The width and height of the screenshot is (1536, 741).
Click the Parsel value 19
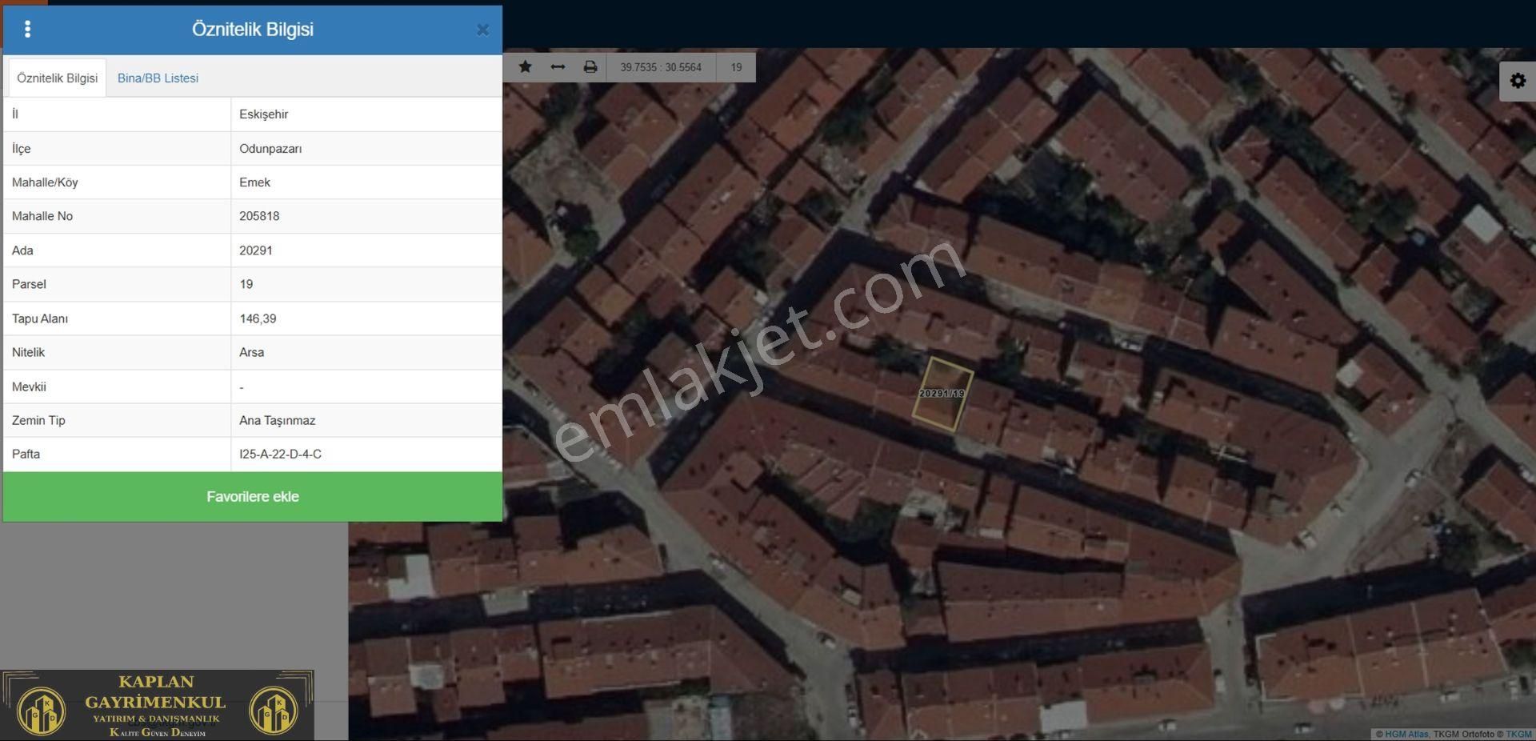246,284
